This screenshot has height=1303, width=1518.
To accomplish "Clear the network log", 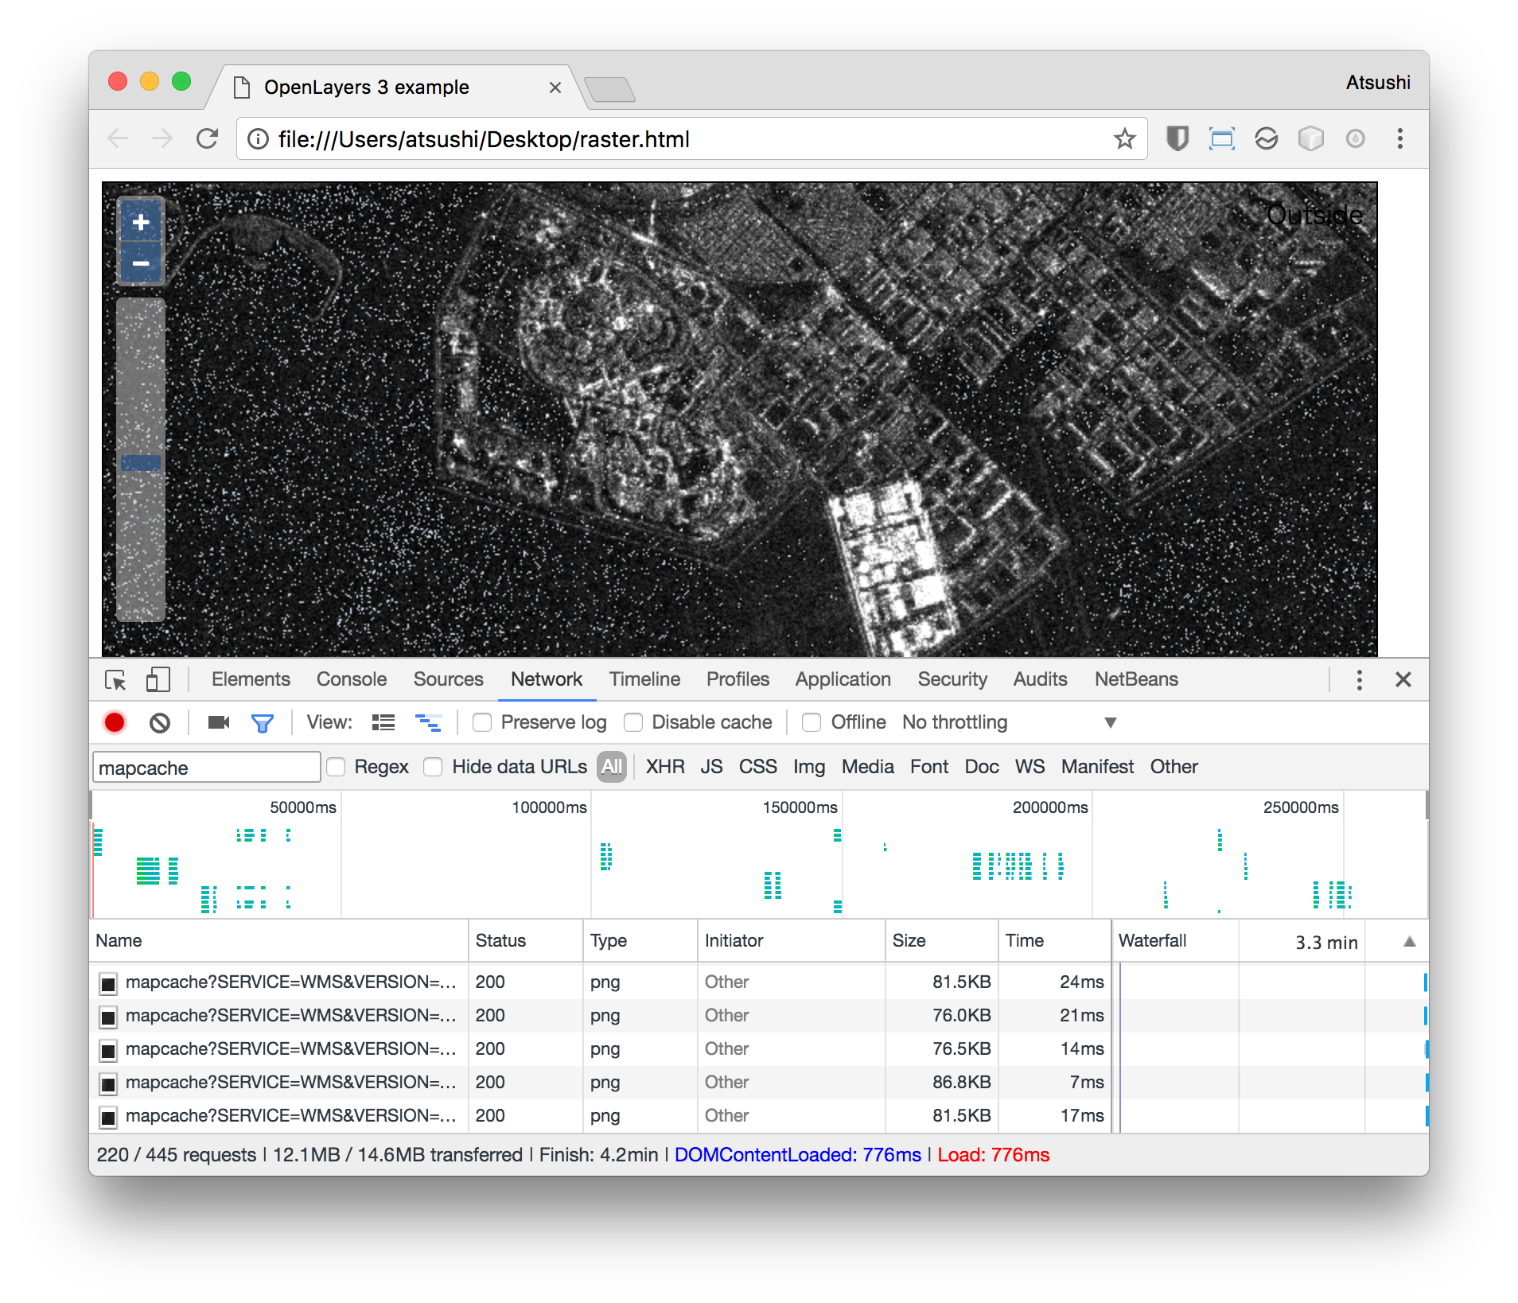I will 160,722.
